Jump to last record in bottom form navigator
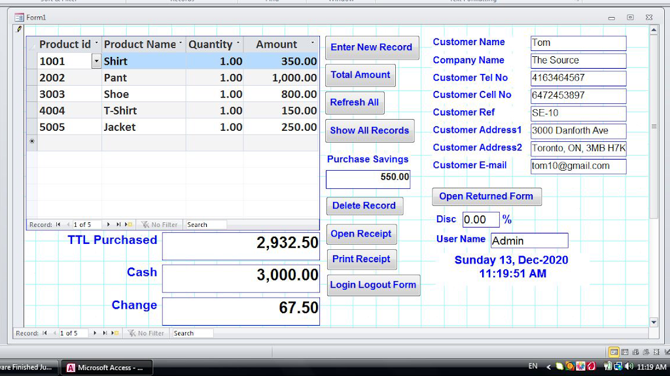This screenshot has height=376, width=670. tap(105, 333)
